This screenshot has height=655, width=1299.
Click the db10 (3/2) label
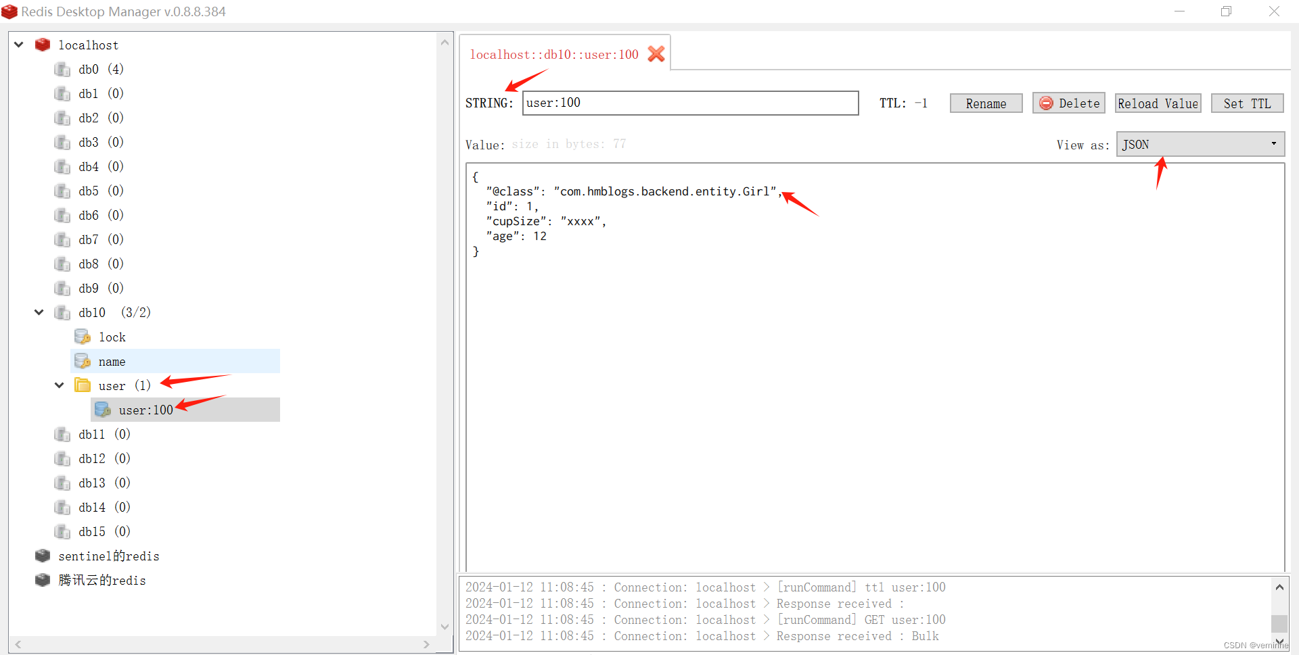click(x=114, y=312)
